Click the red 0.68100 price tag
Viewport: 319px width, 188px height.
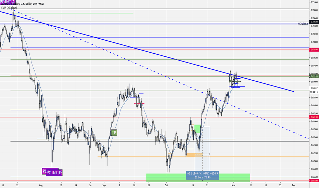314,117
